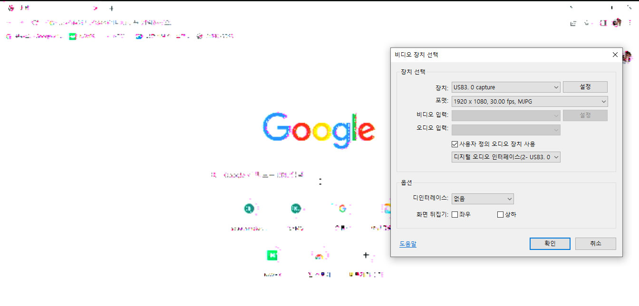This screenshot has height=306, width=639.
Task: Open the Chrome side panel icon
Action: [x=603, y=23]
